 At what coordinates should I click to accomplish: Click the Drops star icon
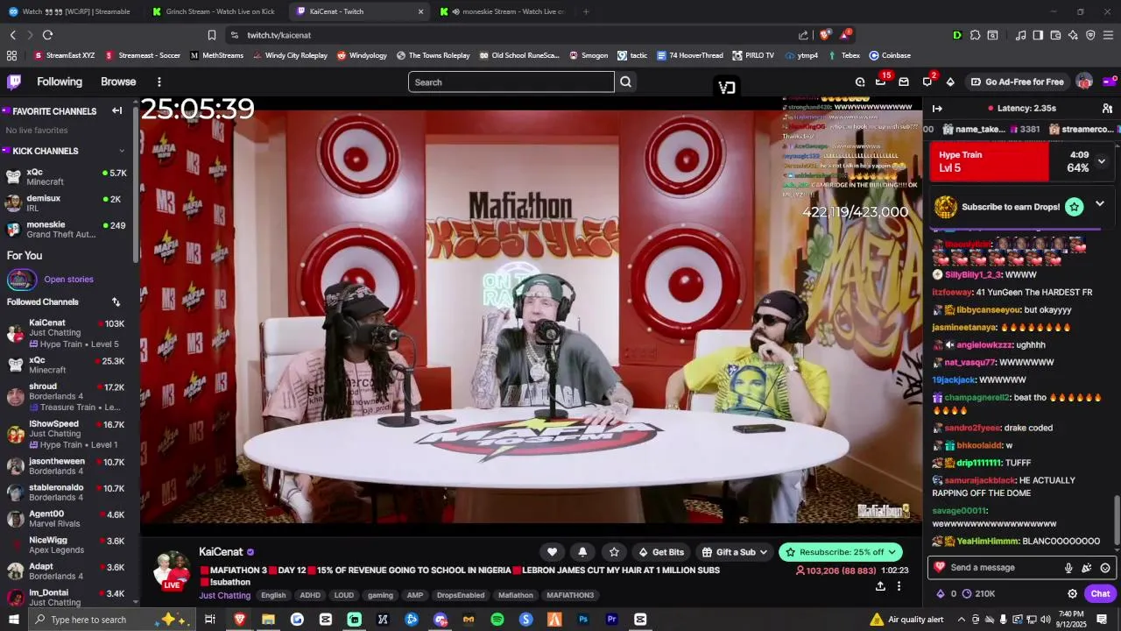tap(1075, 207)
